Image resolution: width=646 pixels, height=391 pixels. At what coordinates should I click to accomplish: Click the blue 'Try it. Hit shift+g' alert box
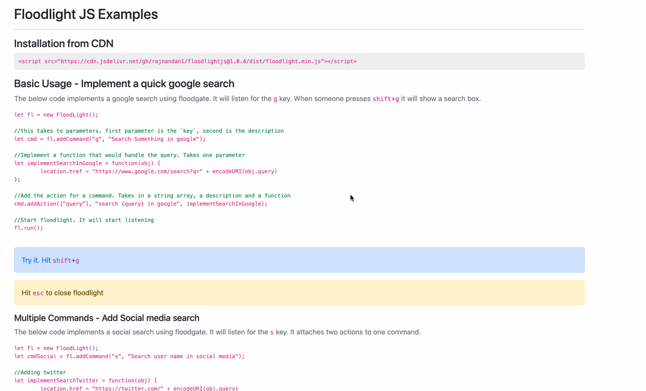coord(299,260)
